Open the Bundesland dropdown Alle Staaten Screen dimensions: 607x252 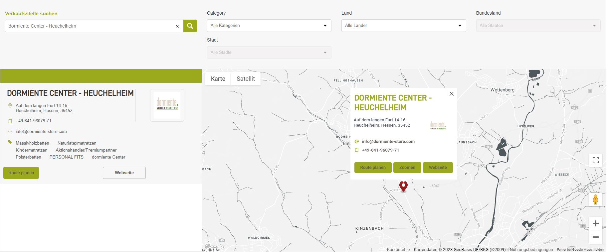click(x=538, y=26)
